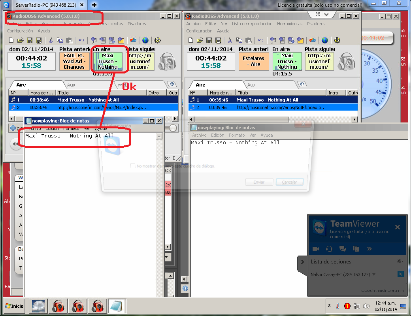This screenshot has height=316, width=411.
Task: Open TeamViewer chat bubbles icon
Action: pos(343,249)
